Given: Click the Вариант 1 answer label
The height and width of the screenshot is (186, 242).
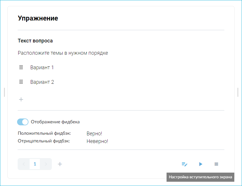Looking at the screenshot, I should pyautogui.click(x=42, y=68).
